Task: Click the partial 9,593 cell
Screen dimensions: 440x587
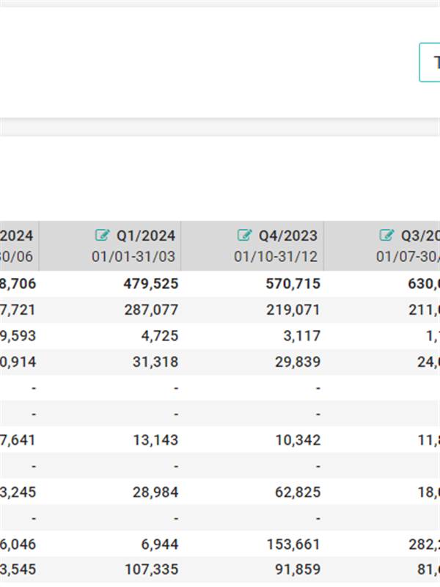Action: click(x=18, y=336)
